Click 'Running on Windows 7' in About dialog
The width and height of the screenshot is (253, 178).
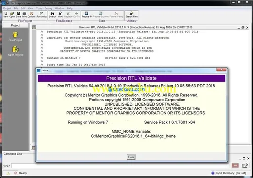88,122
